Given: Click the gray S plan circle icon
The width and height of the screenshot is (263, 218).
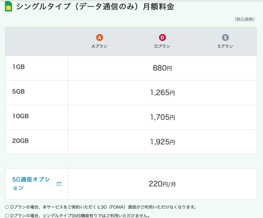Looking at the screenshot, I should click(225, 38).
